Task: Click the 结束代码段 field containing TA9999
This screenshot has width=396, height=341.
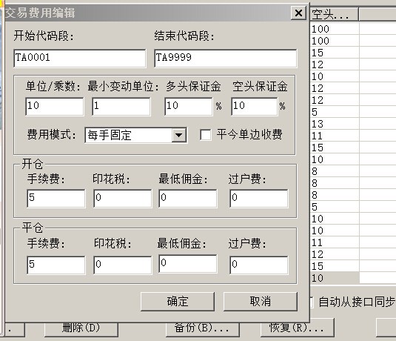Action: click(226, 59)
